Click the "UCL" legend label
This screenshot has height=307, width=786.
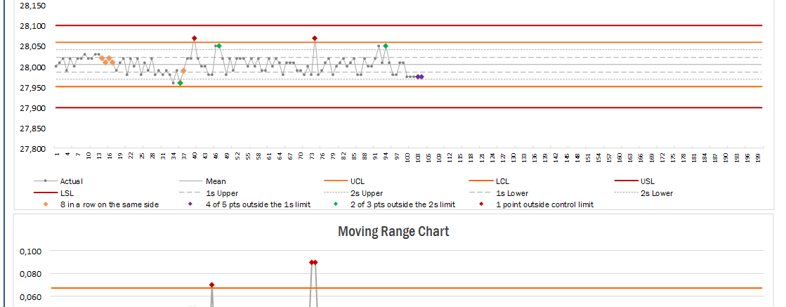(358, 181)
